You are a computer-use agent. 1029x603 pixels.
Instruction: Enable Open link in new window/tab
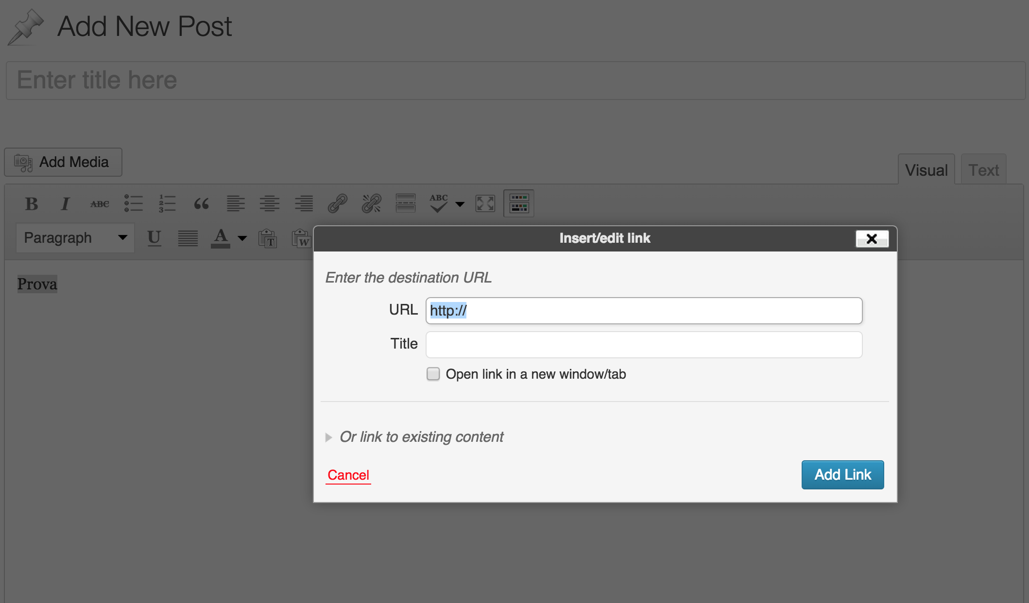(433, 374)
